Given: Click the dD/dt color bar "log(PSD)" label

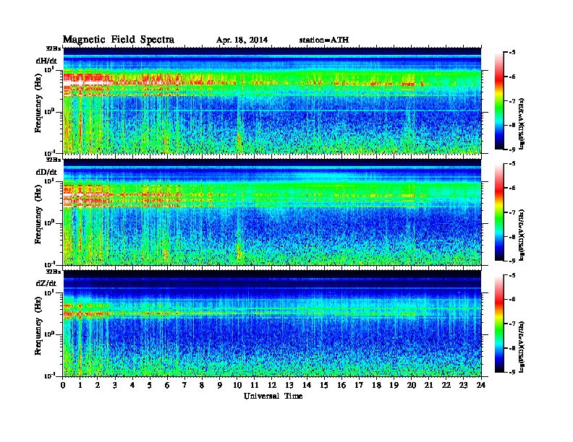Looking at the screenshot, I should tap(522, 235).
